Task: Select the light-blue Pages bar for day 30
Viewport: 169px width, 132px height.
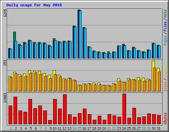Action: coord(154,51)
